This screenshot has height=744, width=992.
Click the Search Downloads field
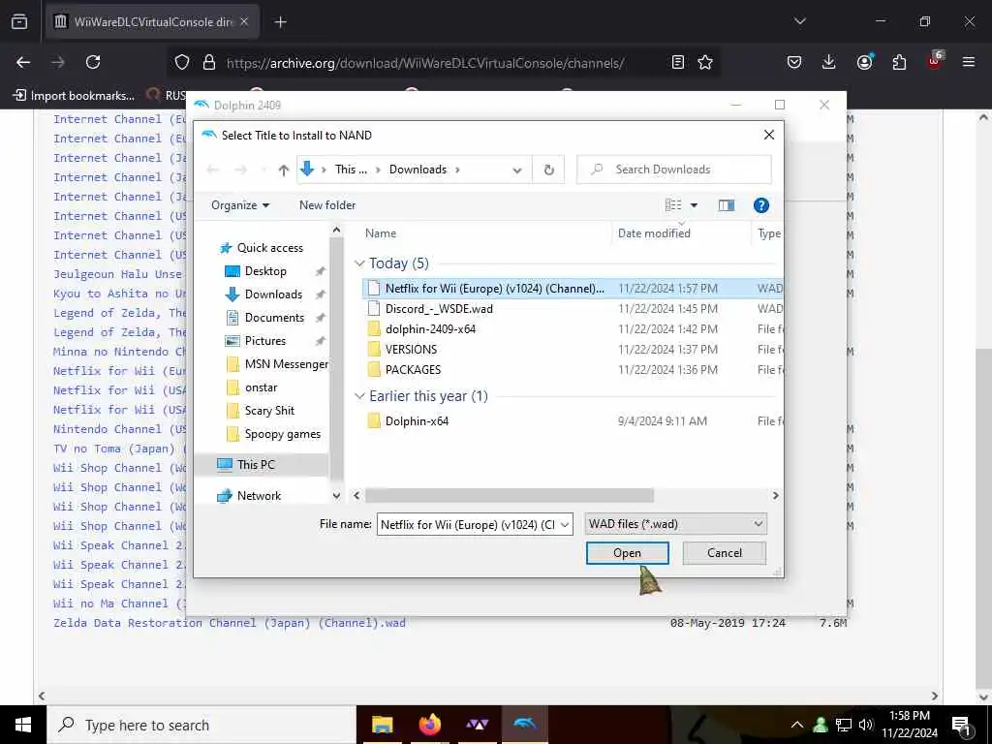(674, 170)
